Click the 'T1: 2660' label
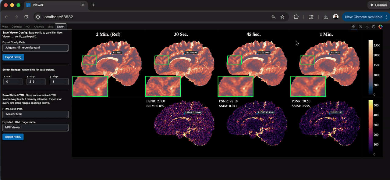This screenshot has height=180, width=390. pyautogui.click(x=117, y=53)
